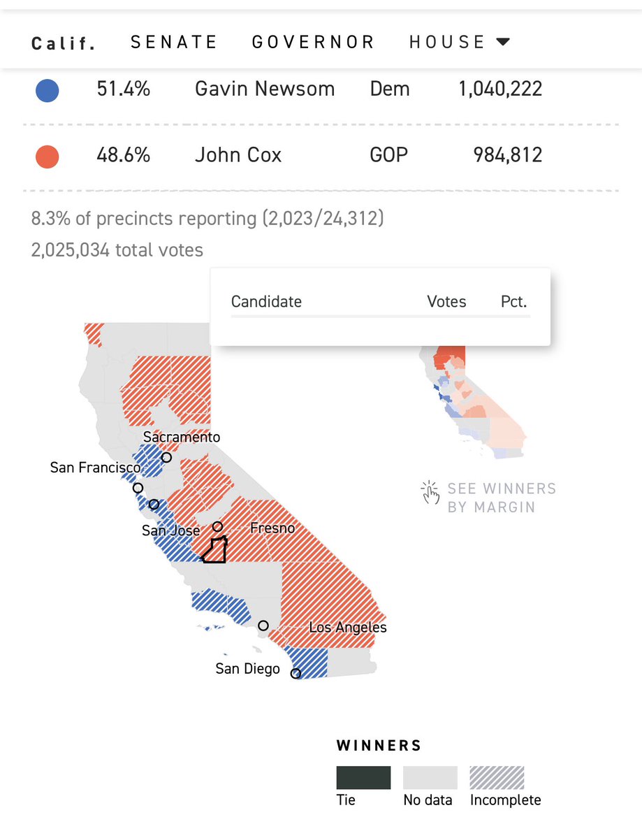Click the red dot beside John Cox
This screenshot has height=838, width=642.
pos(47,155)
